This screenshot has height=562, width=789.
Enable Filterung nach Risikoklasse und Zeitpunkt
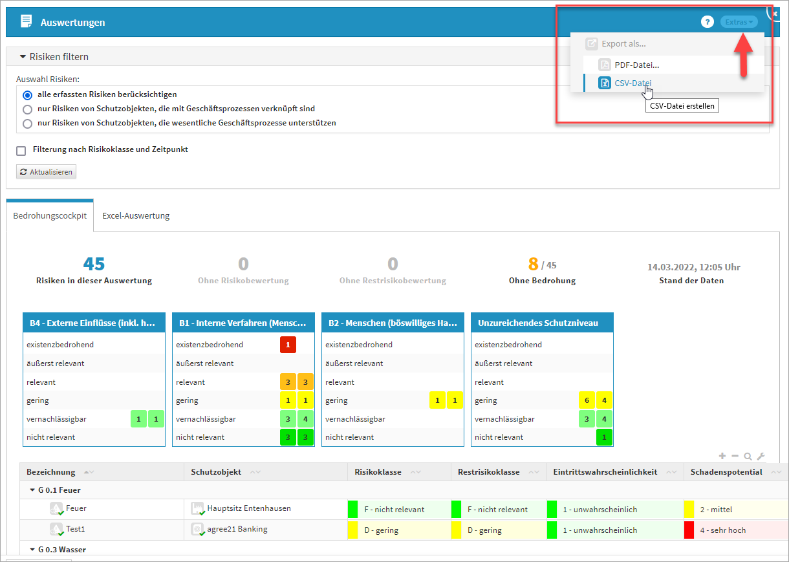[21, 150]
